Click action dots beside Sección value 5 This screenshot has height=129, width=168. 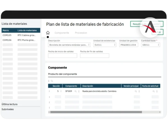pos(60,91)
